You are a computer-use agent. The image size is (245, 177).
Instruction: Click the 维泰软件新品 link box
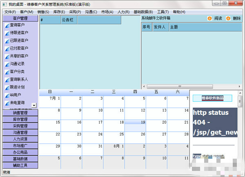[212, 98]
